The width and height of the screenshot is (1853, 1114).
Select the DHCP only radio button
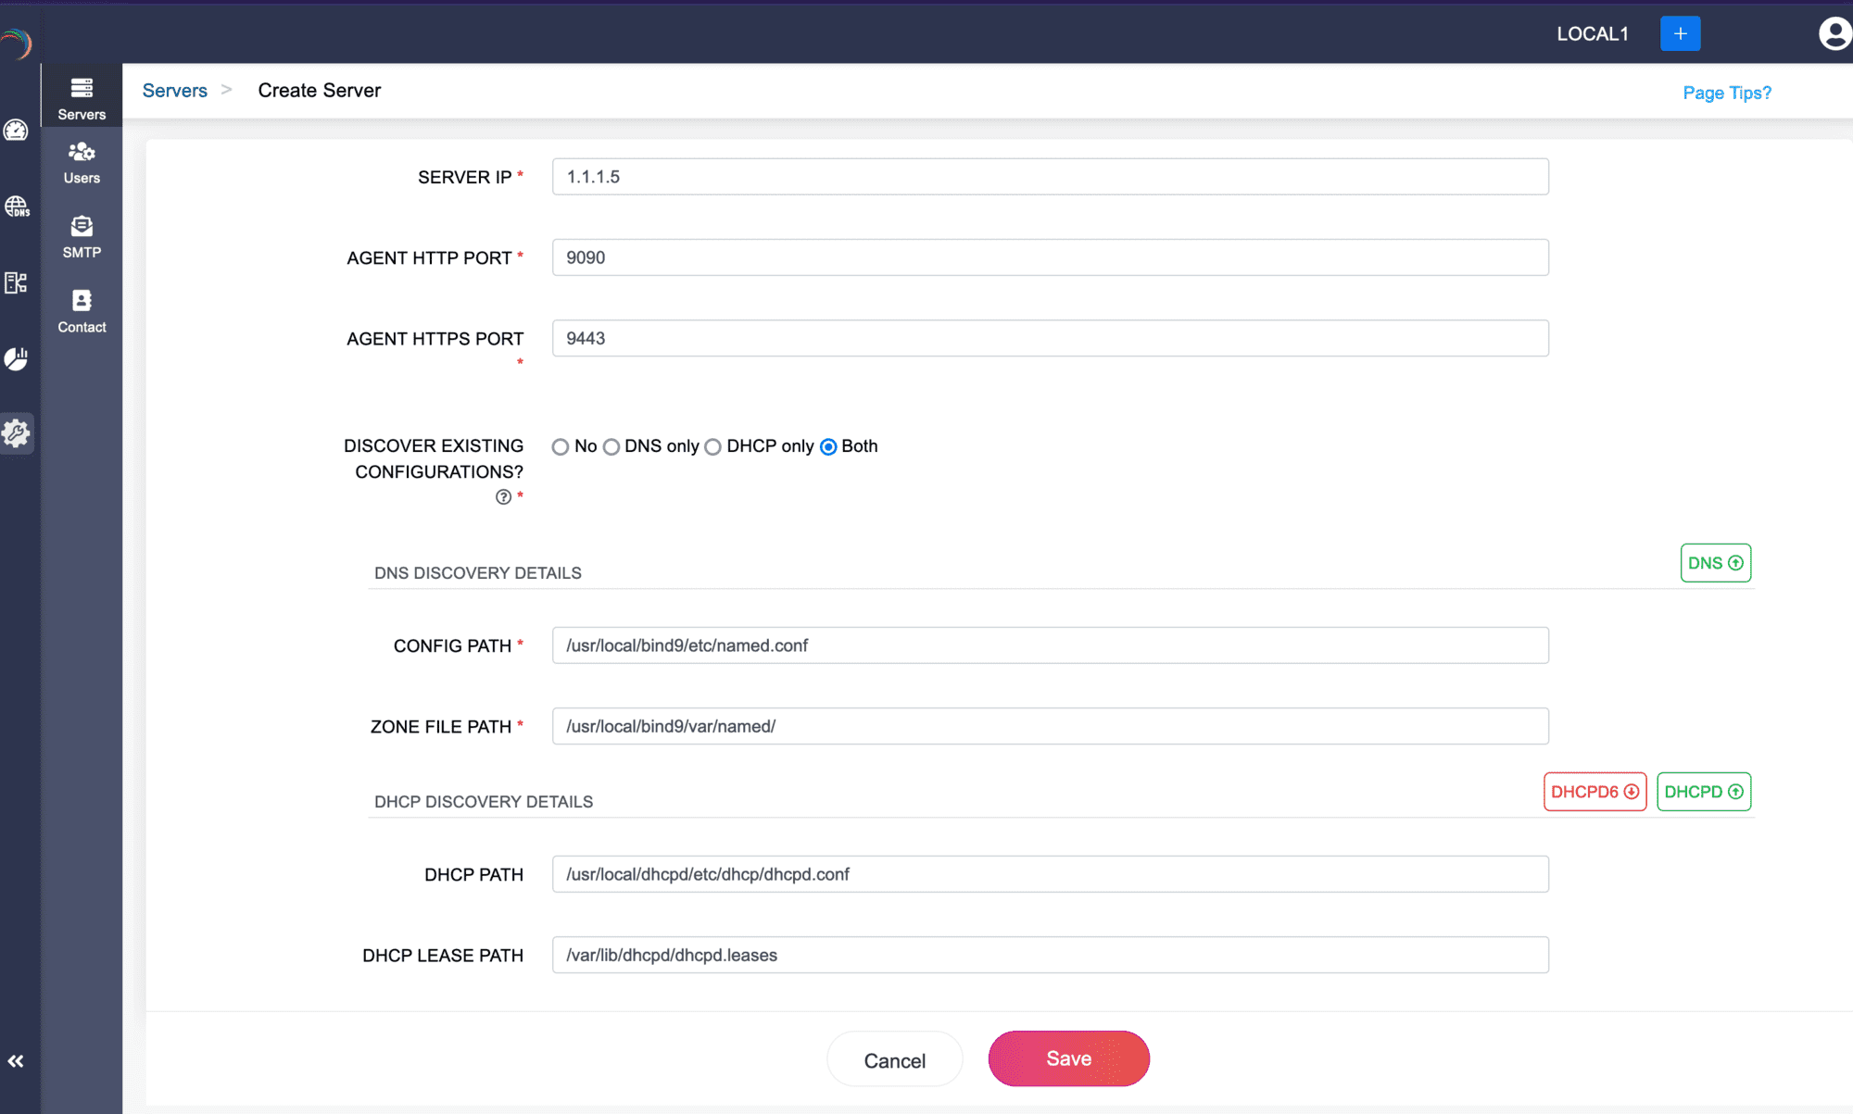coord(713,446)
